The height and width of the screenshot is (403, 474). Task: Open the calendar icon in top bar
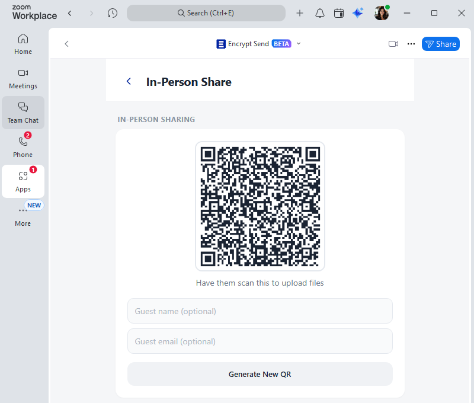[339, 13]
